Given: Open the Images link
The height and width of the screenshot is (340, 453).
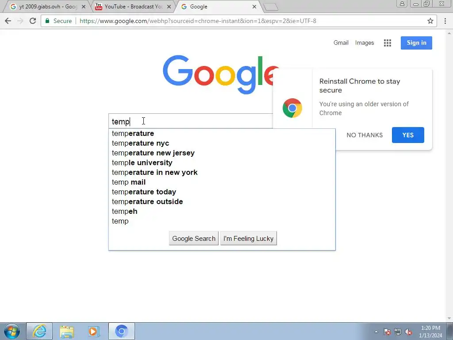Looking at the screenshot, I should (x=365, y=43).
